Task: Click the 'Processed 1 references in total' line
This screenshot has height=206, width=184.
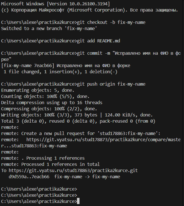Action: [60, 164]
